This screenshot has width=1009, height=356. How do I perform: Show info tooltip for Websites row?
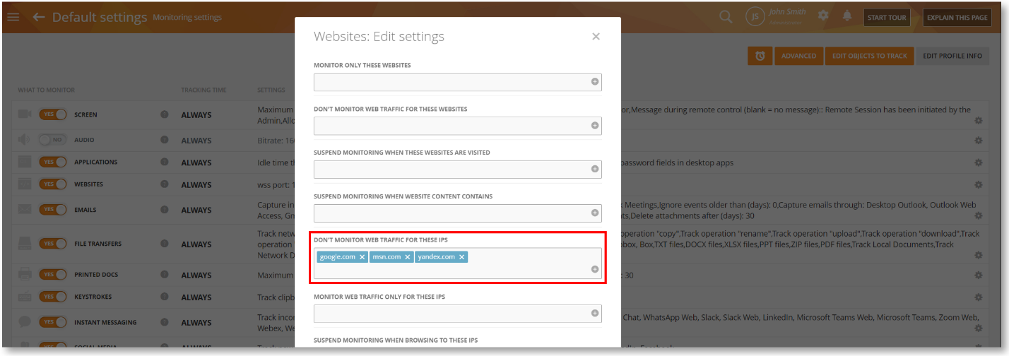pyautogui.click(x=165, y=184)
